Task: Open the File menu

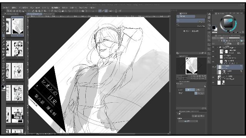Action: [6, 8]
